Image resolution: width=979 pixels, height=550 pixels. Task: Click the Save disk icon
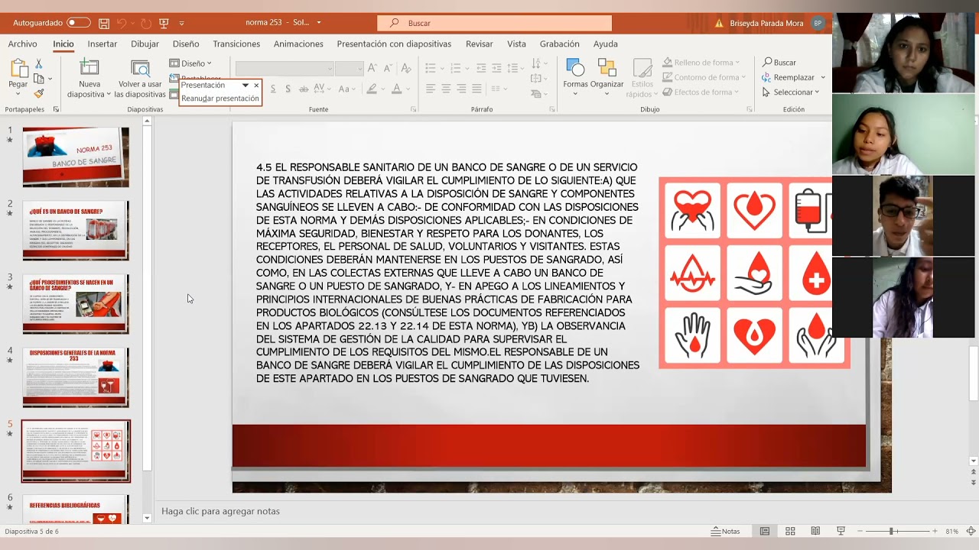pyautogui.click(x=104, y=23)
